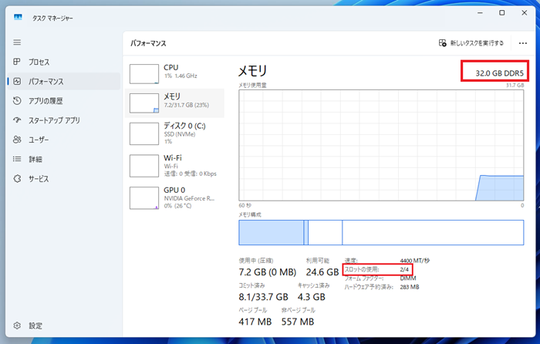Click the 7.2 GB (0 MB) in-use value
The width and height of the screenshot is (540, 344).
[x=267, y=272]
